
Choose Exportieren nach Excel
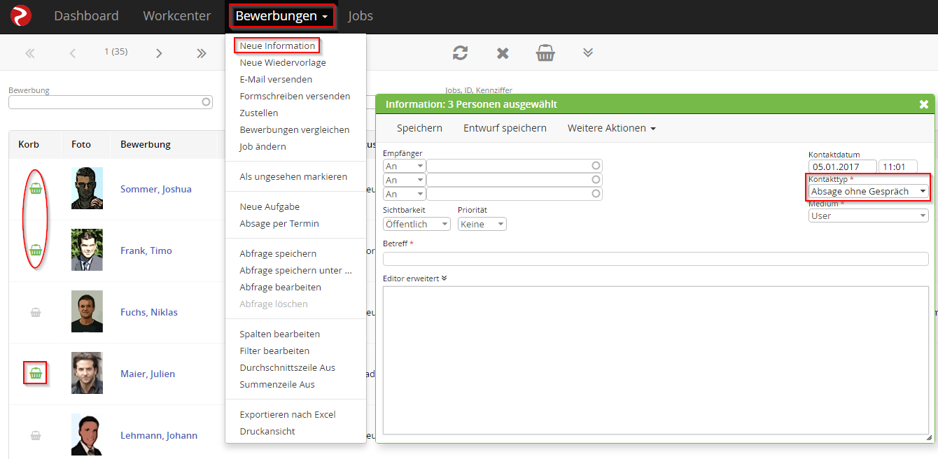288,414
